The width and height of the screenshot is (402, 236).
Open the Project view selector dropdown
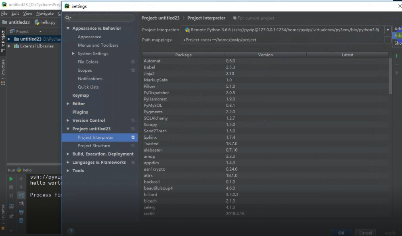40,31
